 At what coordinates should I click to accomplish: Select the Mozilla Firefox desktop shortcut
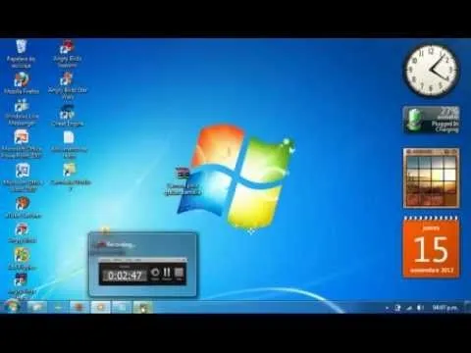click(x=22, y=83)
